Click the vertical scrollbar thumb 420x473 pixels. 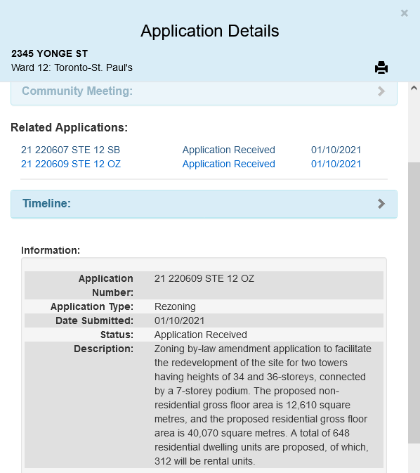tap(414, 303)
